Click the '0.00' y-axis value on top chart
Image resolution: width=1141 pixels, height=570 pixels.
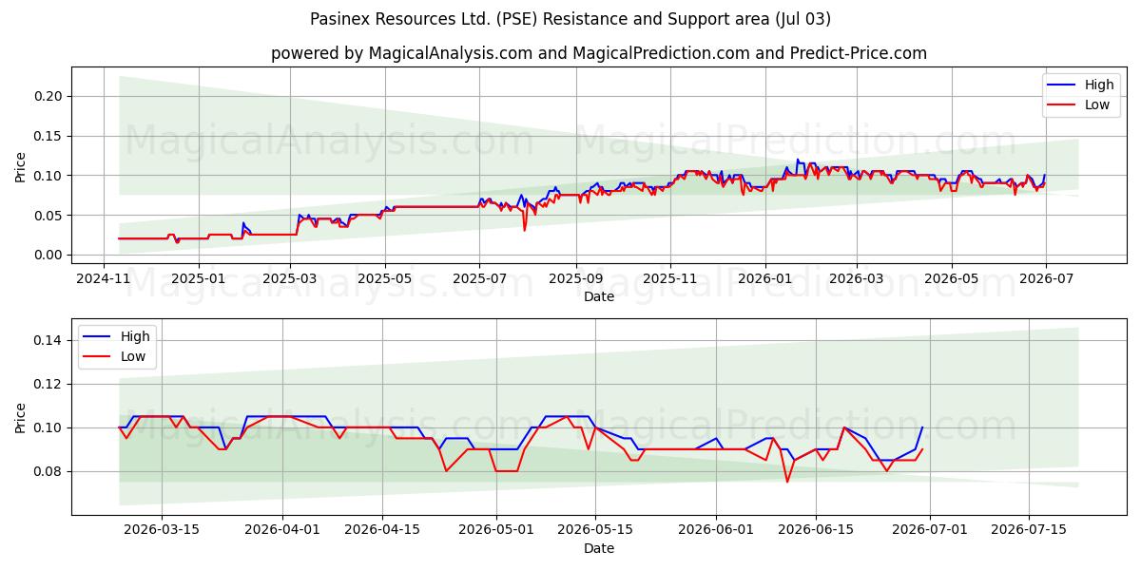[50, 255]
